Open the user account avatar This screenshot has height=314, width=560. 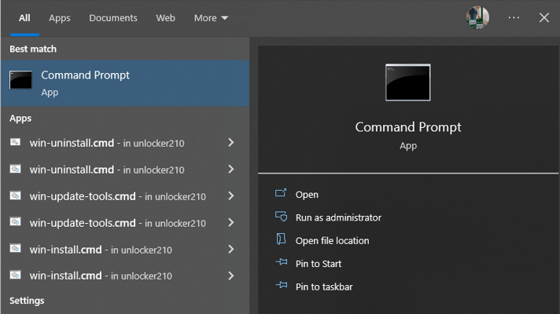pos(477,17)
